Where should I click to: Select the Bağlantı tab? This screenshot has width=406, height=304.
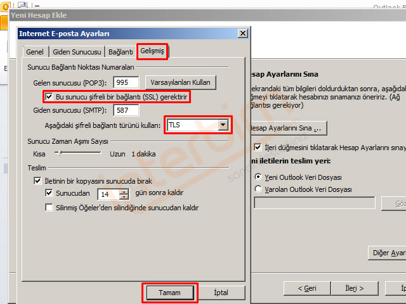coord(121,52)
